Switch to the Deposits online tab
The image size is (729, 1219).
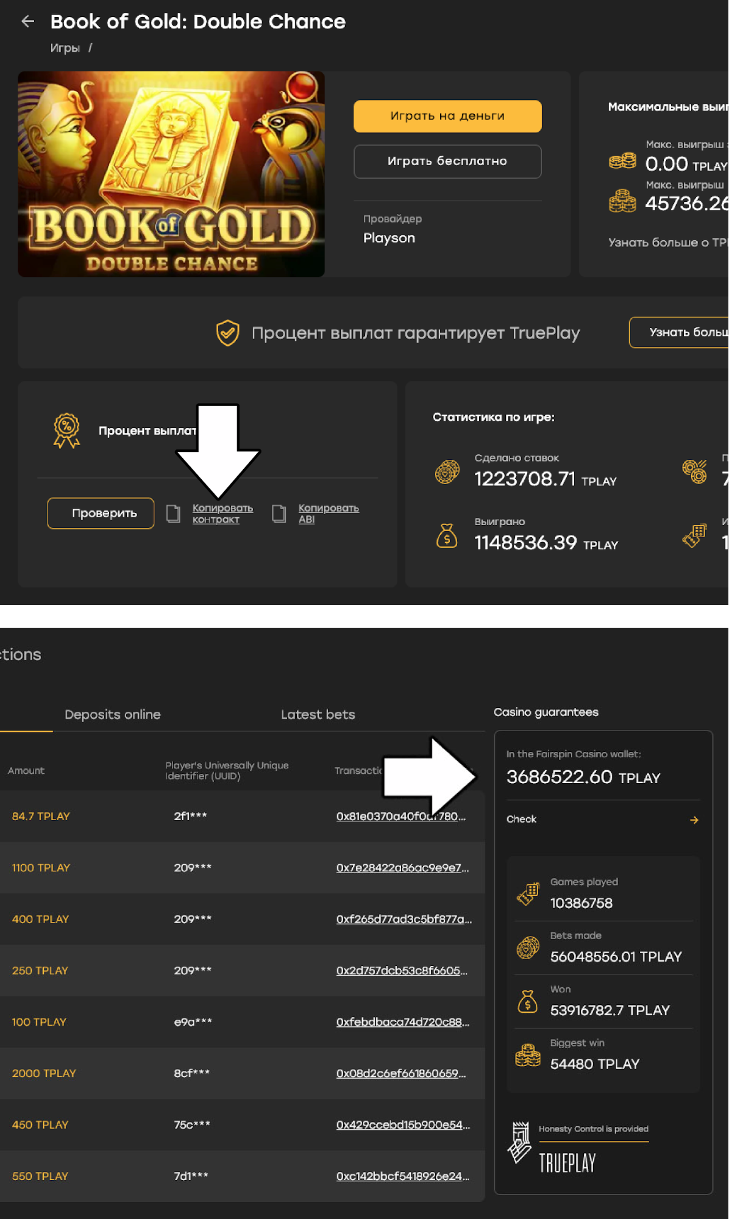click(113, 715)
